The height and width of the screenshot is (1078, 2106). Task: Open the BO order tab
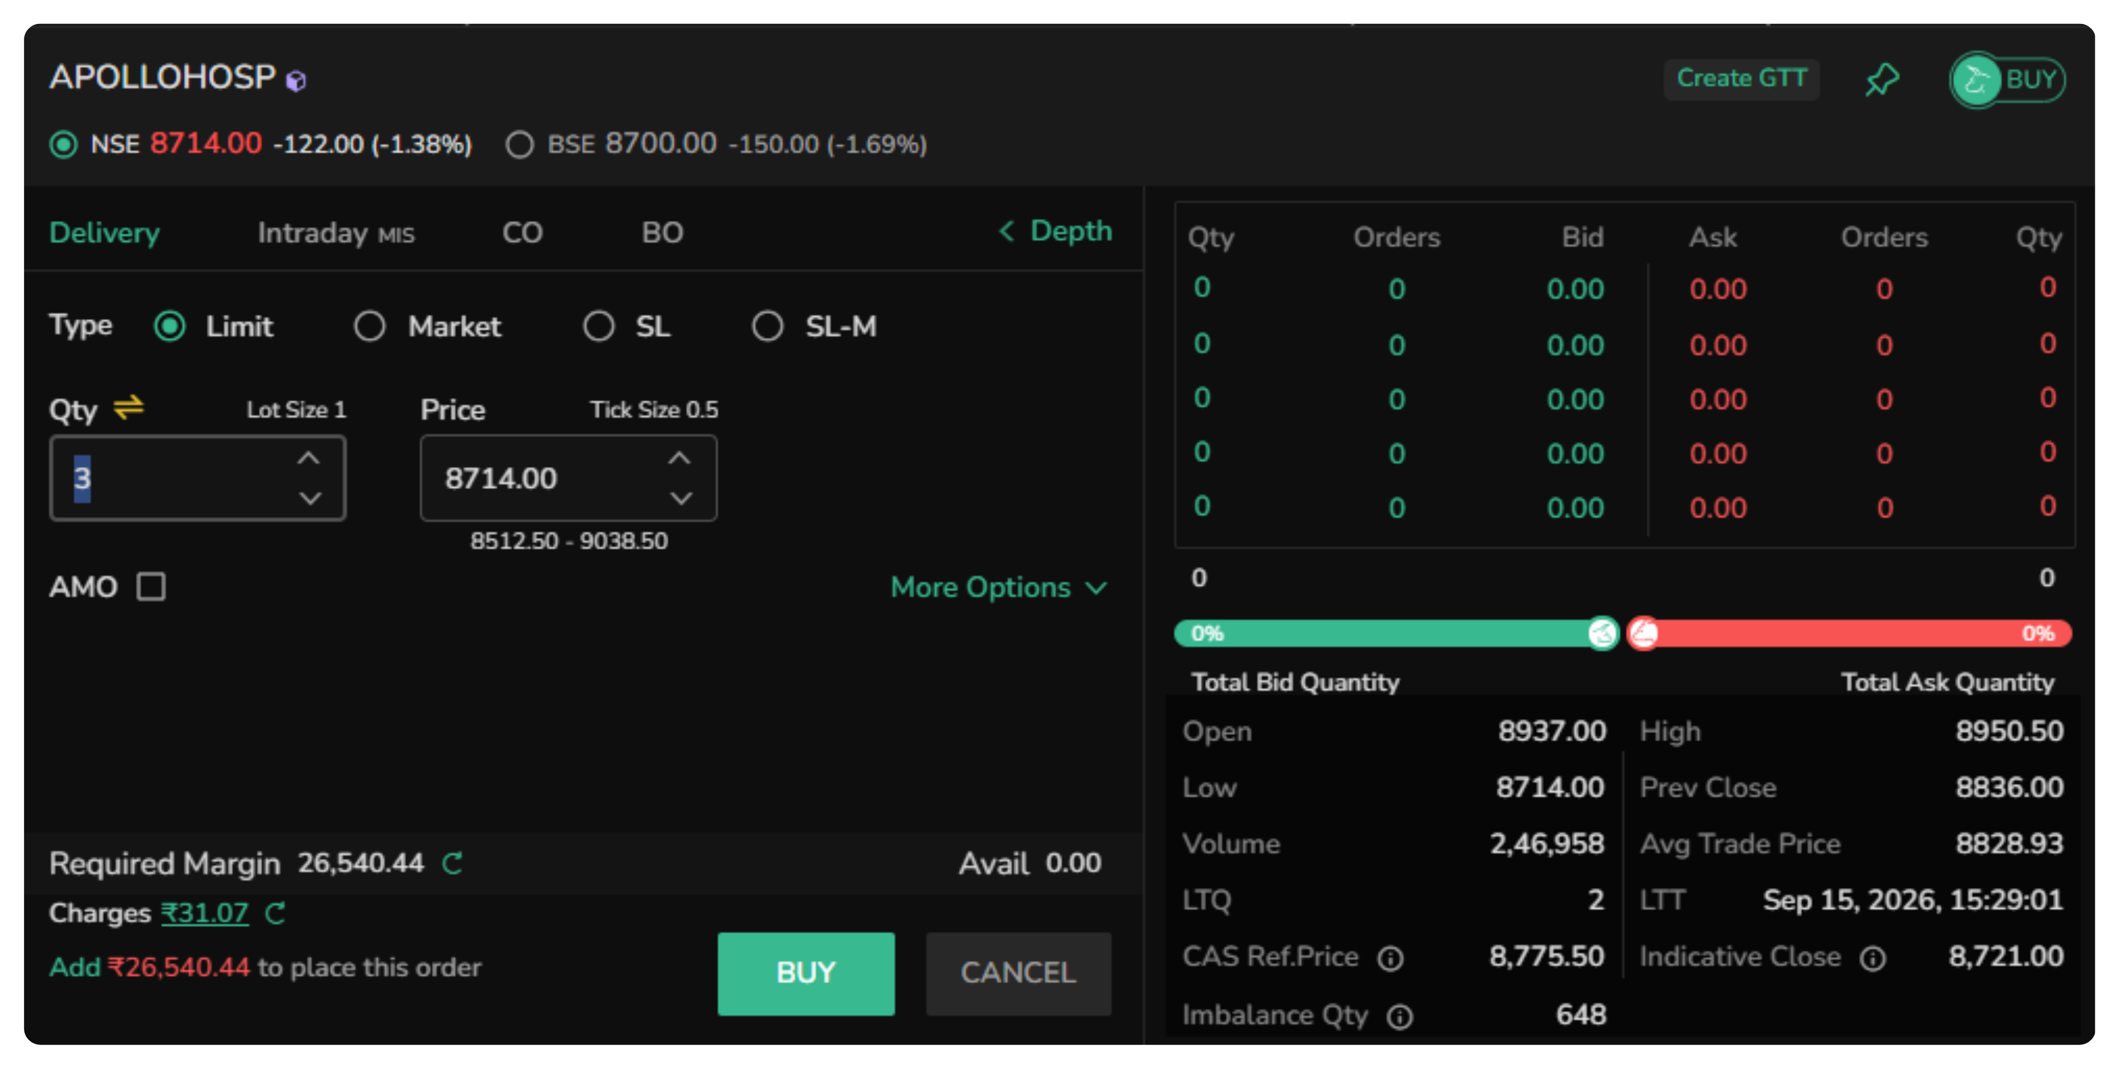pyautogui.click(x=662, y=233)
